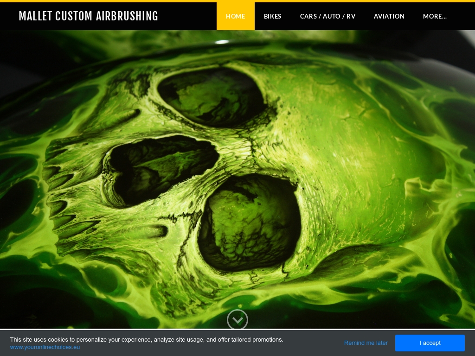
Task: Click the highlighted yellow HOME tab
Action: 236,16
